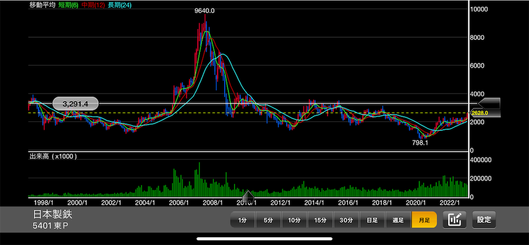The image size is (529, 245).
Task: Open the chart drawing tool icon
Action: (x=456, y=220)
